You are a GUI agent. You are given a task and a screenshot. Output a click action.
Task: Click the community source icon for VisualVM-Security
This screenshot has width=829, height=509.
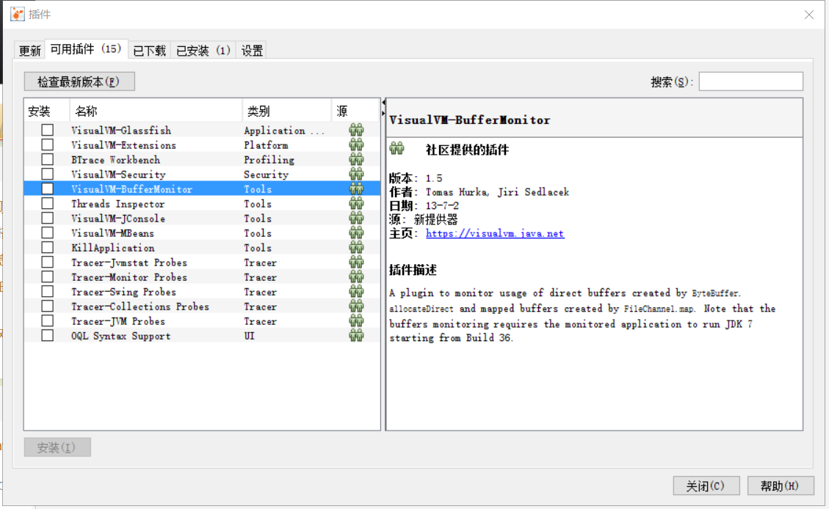(x=356, y=175)
